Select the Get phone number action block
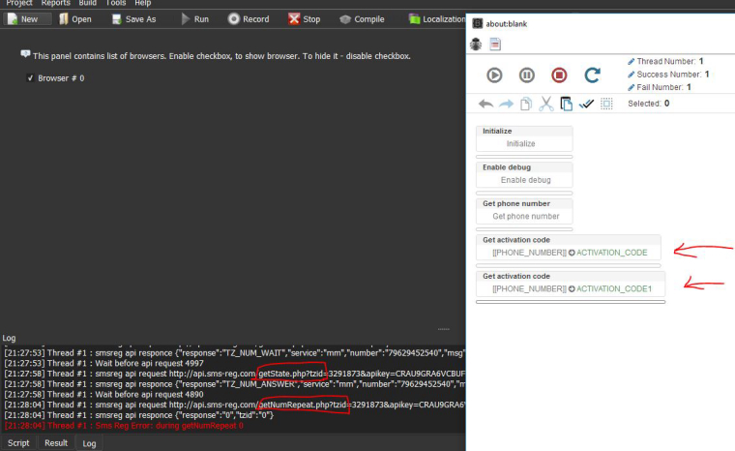735x451 pixels. 525,210
